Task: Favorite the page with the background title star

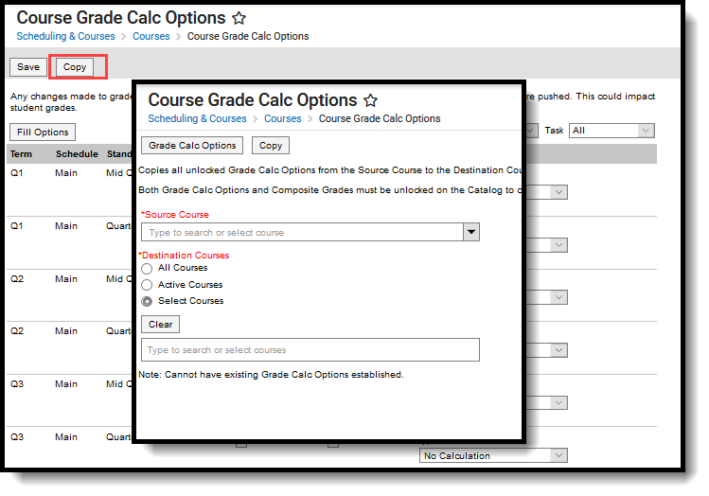Action: (239, 18)
